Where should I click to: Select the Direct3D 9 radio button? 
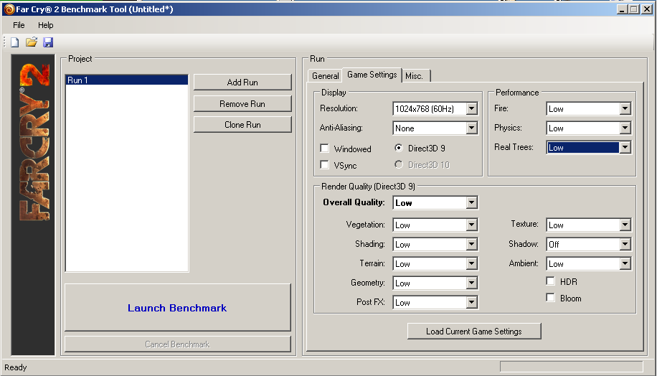click(x=399, y=148)
